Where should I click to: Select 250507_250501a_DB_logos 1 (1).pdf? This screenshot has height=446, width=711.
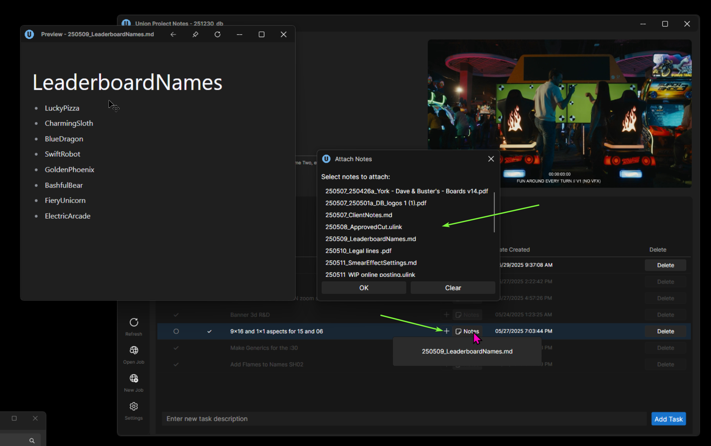(407, 203)
